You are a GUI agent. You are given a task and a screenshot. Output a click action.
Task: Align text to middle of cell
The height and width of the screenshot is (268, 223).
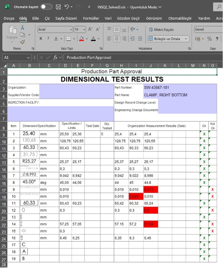[116, 29]
